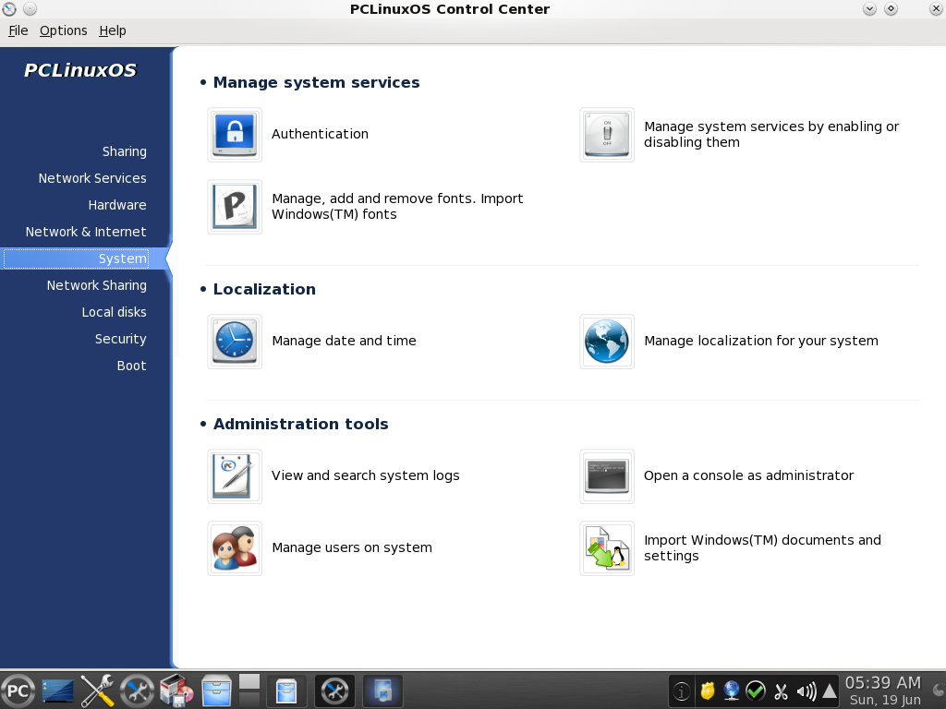Click the PCLinuxOS logo text in sidebar
946x709 pixels.
tap(80, 70)
